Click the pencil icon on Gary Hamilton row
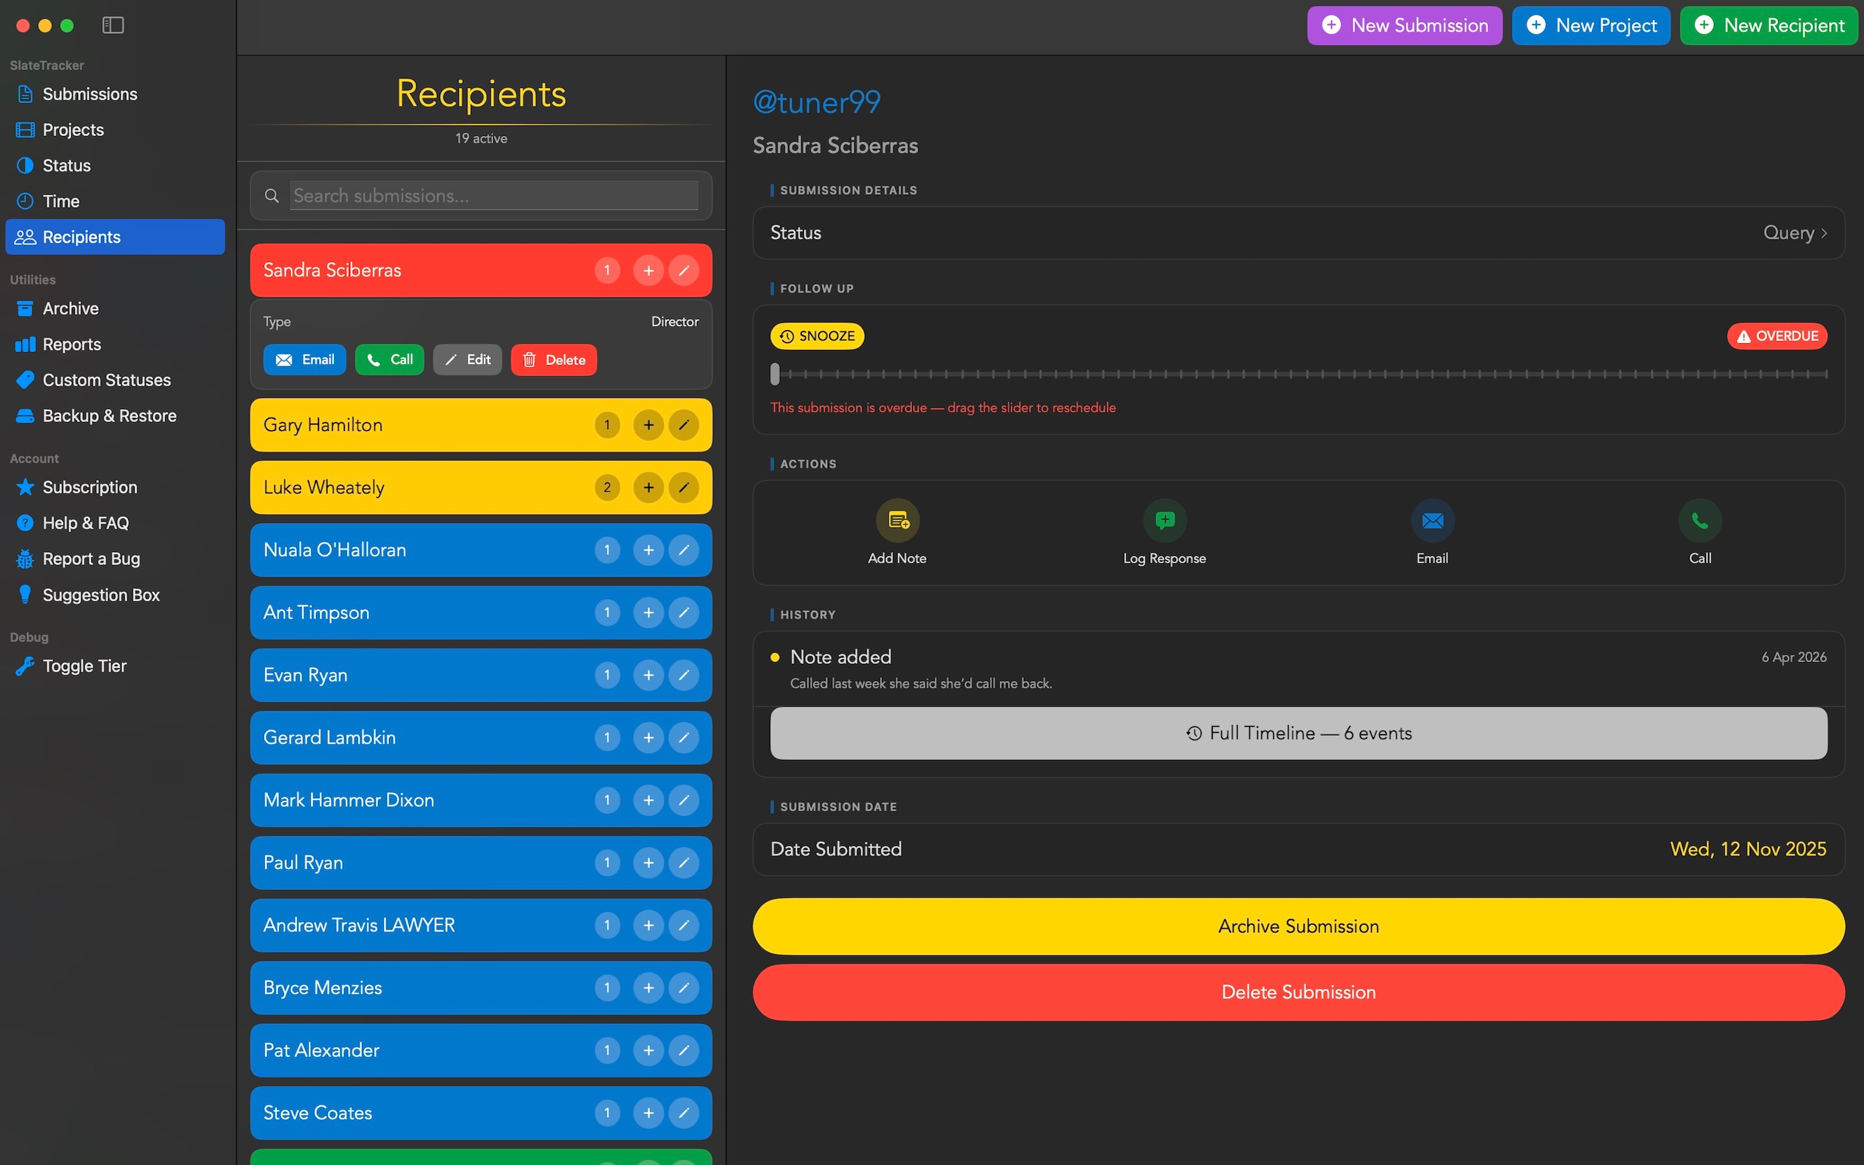The height and width of the screenshot is (1165, 1864). (683, 425)
